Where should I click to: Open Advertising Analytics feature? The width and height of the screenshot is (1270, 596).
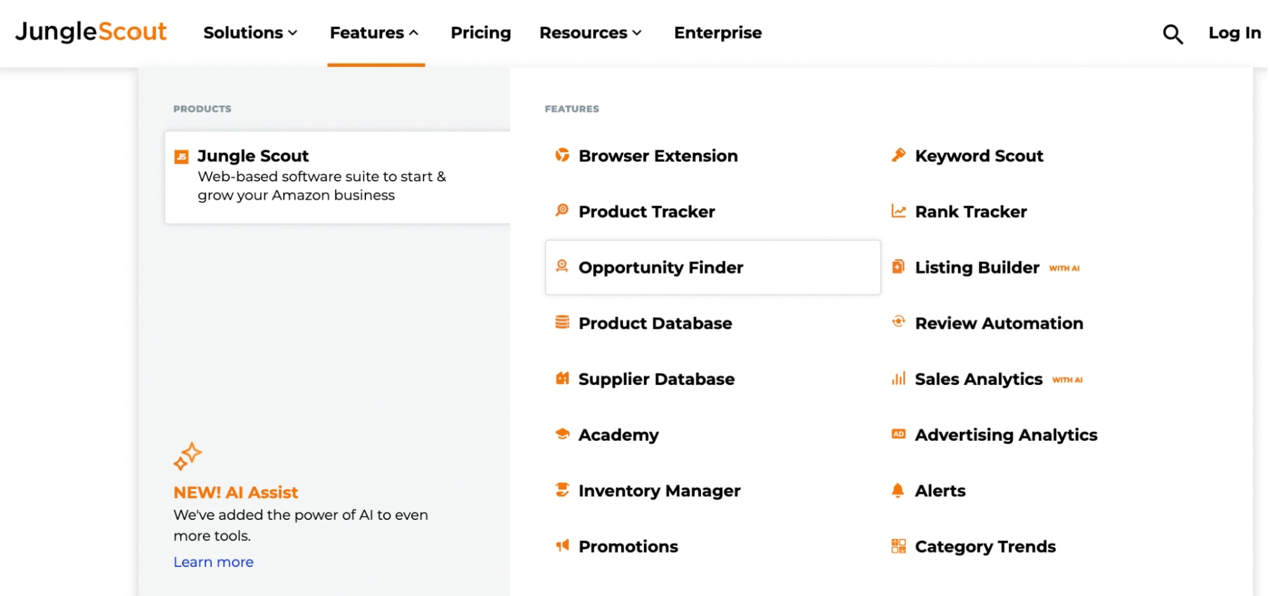point(1005,435)
